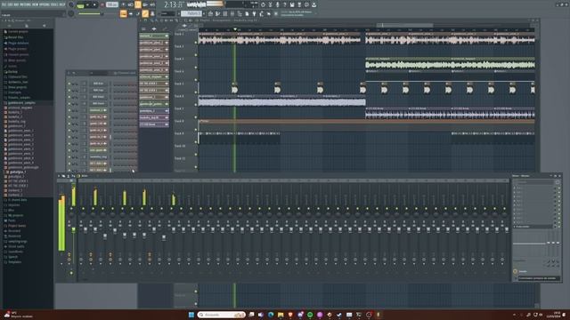This screenshot has width=570, height=320.
Task: Open the arrow menu on picker item guitarlpia_1
Action: tap(167, 110)
